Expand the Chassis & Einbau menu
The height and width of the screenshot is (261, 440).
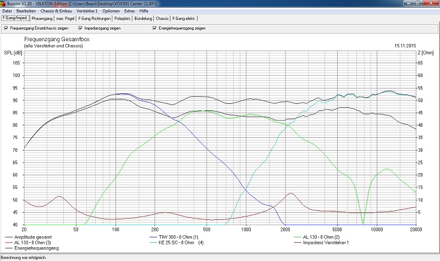tap(56, 11)
